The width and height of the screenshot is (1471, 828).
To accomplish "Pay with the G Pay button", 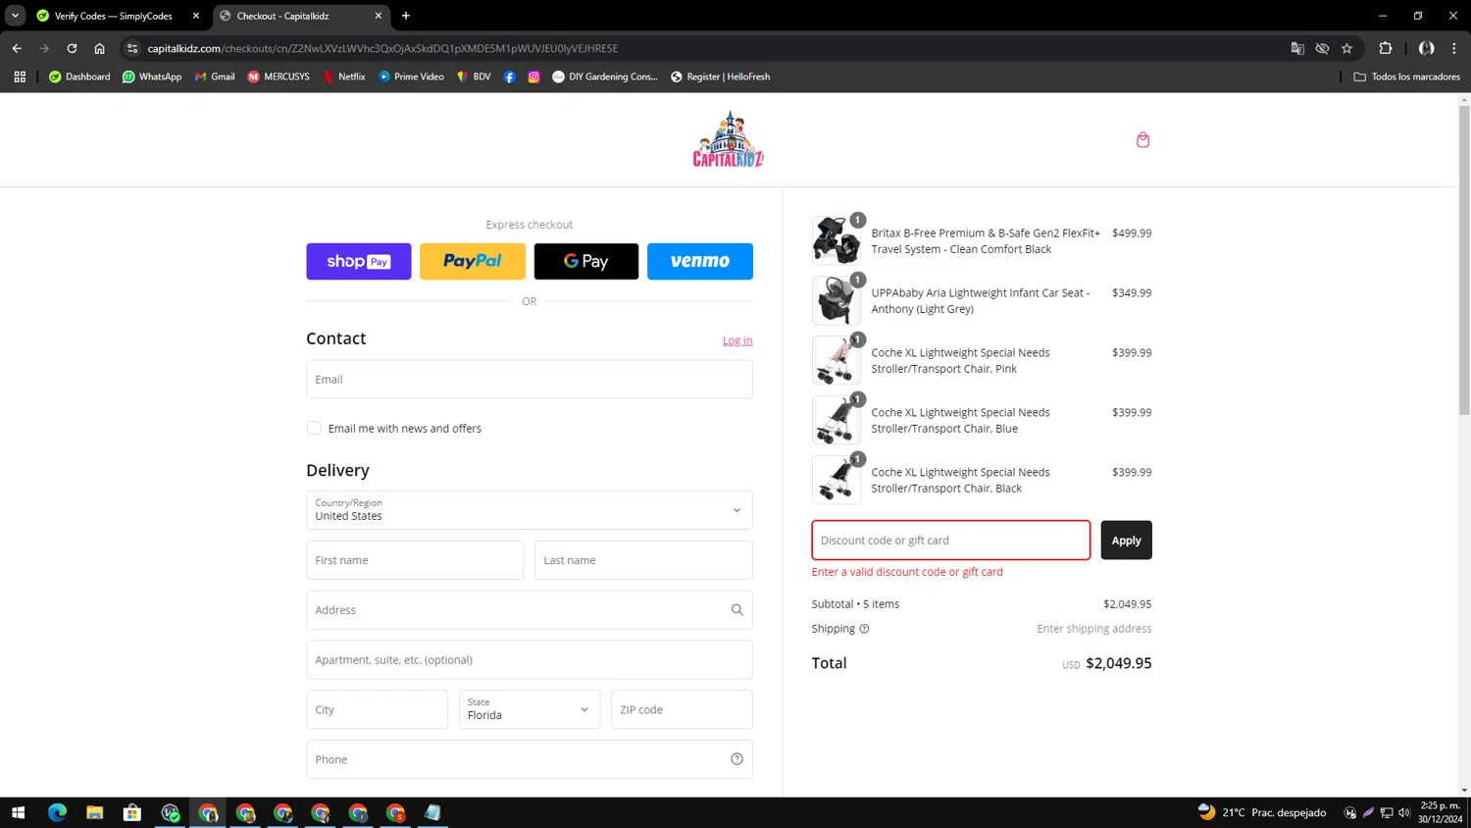I will click(x=586, y=261).
